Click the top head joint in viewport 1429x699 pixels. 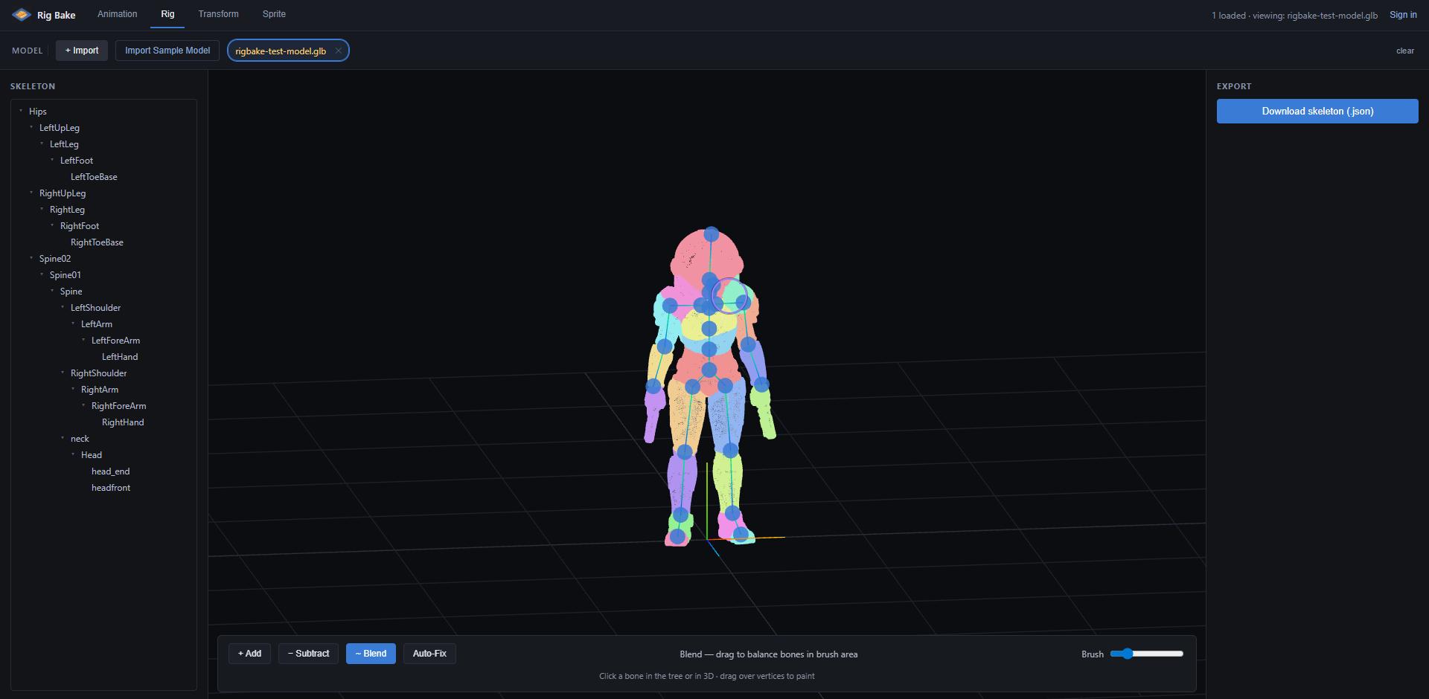(x=712, y=234)
